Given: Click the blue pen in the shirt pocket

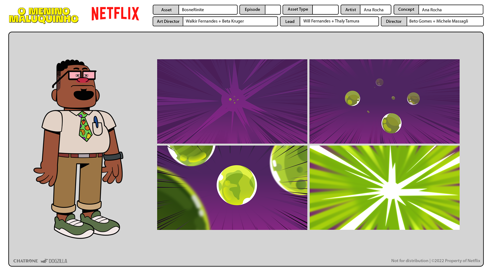Looking at the screenshot, I should coord(96,122).
